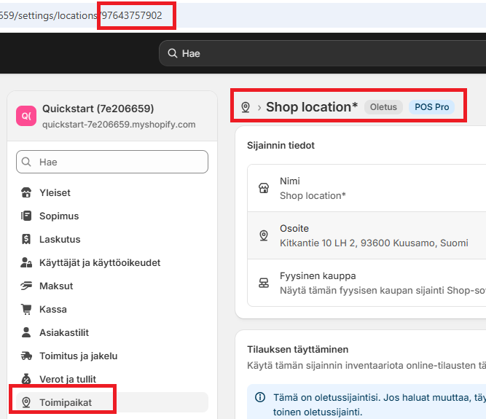Click the location pin breadcrumb icon

click(x=246, y=107)
